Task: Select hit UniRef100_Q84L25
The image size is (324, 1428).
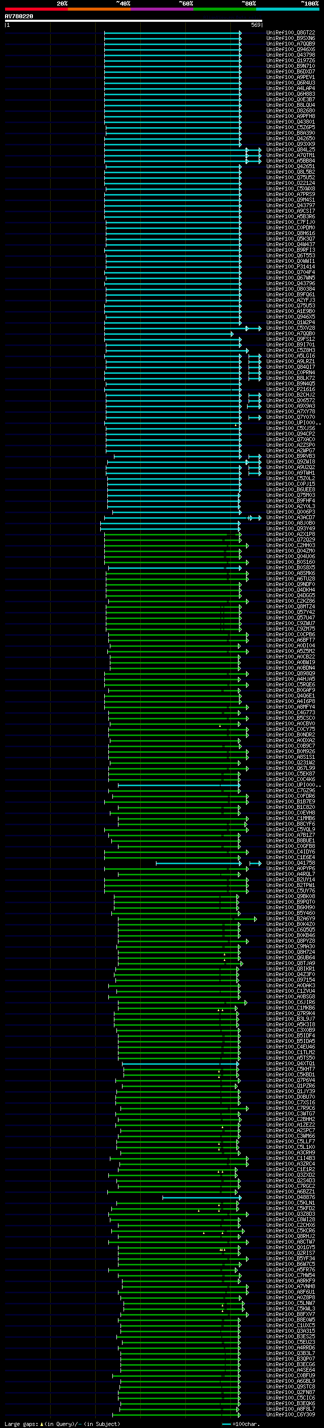Action: coord(291,149)
